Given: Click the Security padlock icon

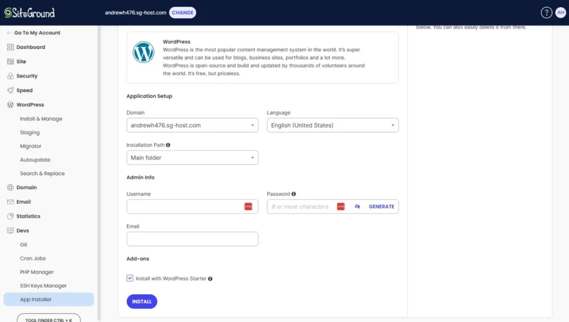Looking at the screenshot, I should 10,76.
